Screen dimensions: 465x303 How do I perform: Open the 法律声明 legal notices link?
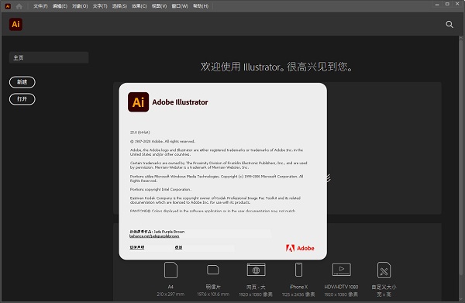(137, 247)
